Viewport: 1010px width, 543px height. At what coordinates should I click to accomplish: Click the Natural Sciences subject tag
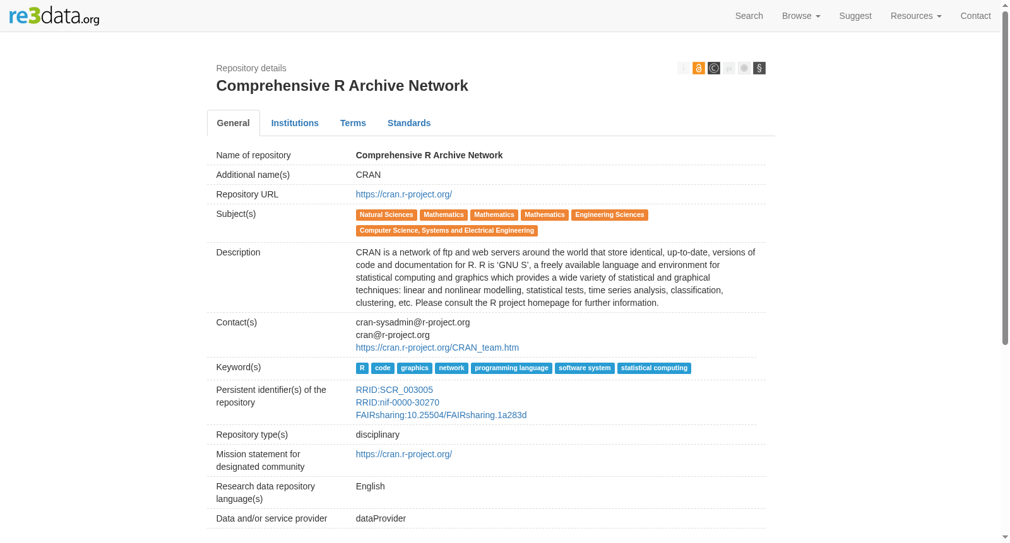[x=386, y=215]
